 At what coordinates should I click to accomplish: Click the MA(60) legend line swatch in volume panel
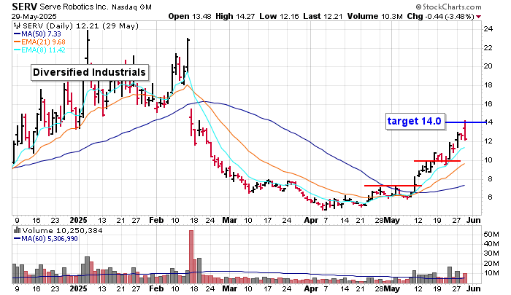click(x=17, y=239)
